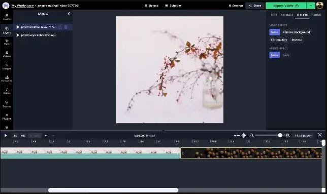Image resolution: width=327 pixels, height=194 pixels.
Task: Open the Export Video dropdown arrow
Action: tap(311, 6)
